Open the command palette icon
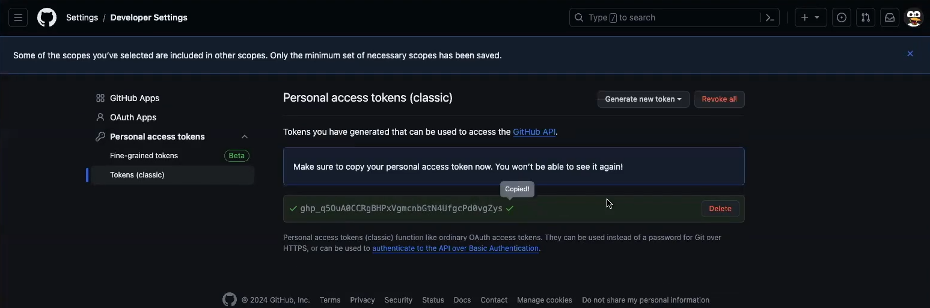This screenshot has height=308, width=930. 769,17
